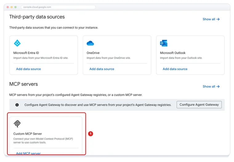Show all third-party data sources
Viewport: 234px width, 162px height.
tap(211, 19)
